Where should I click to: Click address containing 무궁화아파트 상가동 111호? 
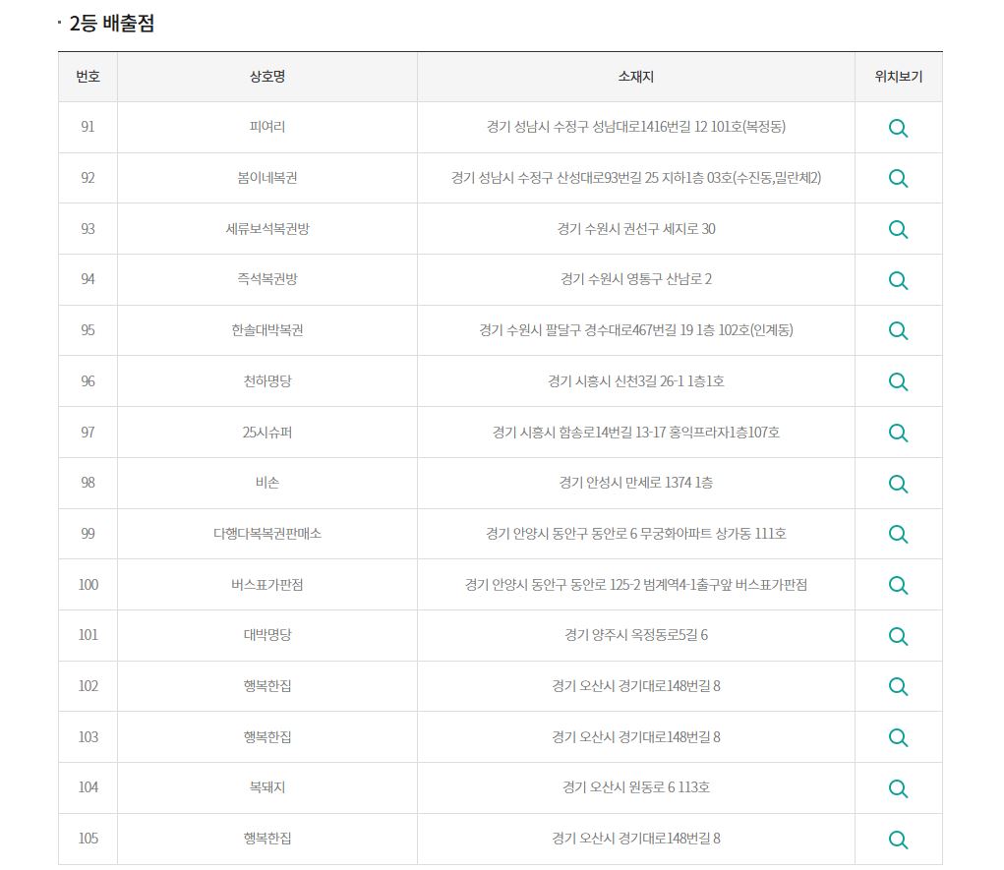click(x=636, y=533)
